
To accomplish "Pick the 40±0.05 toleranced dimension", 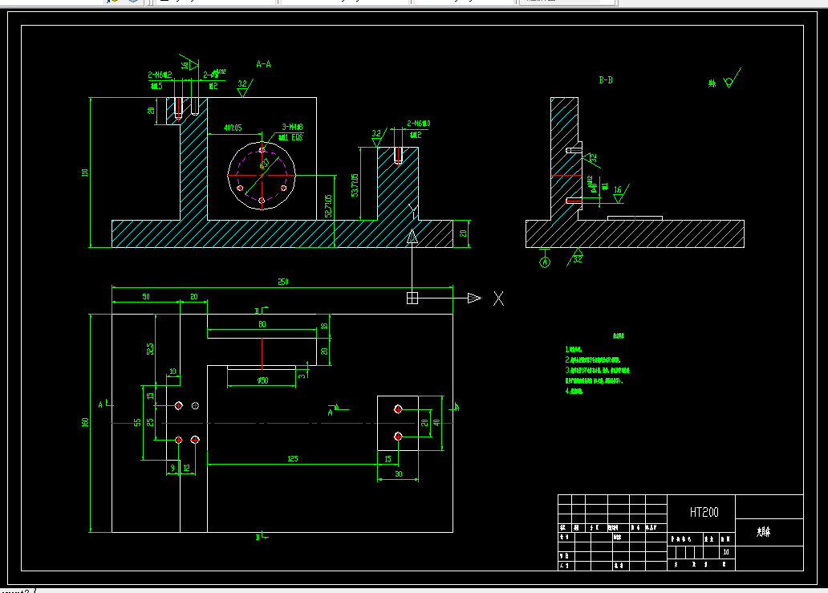I will (x=233, y=128).
